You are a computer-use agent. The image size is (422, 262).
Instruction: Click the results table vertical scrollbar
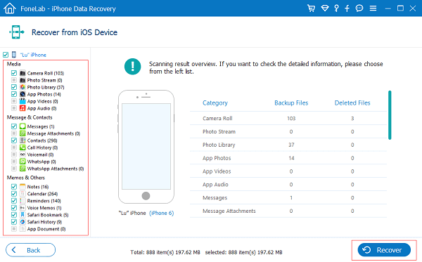tap(390, 115)
